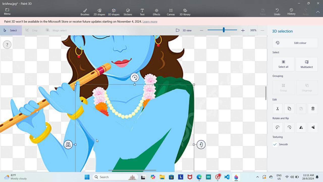Open Microsoft Edge from taskbar
323x182 pixels.
pos(199,177)
